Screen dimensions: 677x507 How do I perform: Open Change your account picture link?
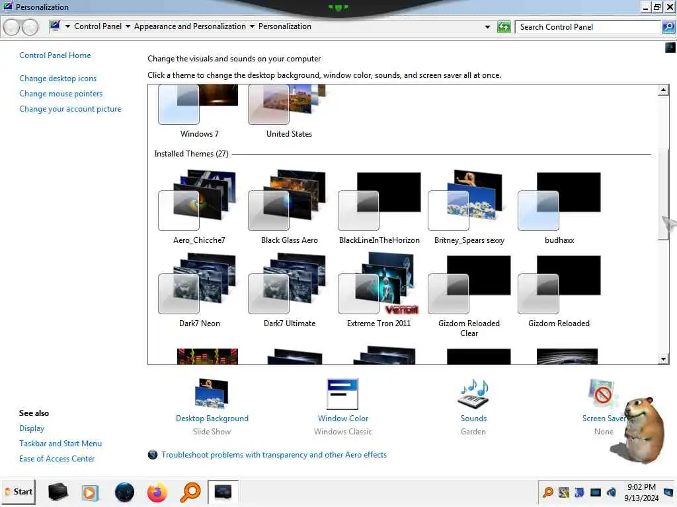tap(70, 109)
